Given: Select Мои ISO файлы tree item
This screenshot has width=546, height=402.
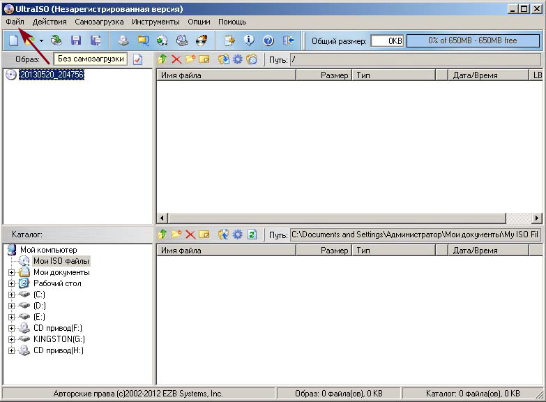Looking at the screenshot, I should [x=61, y=261].
